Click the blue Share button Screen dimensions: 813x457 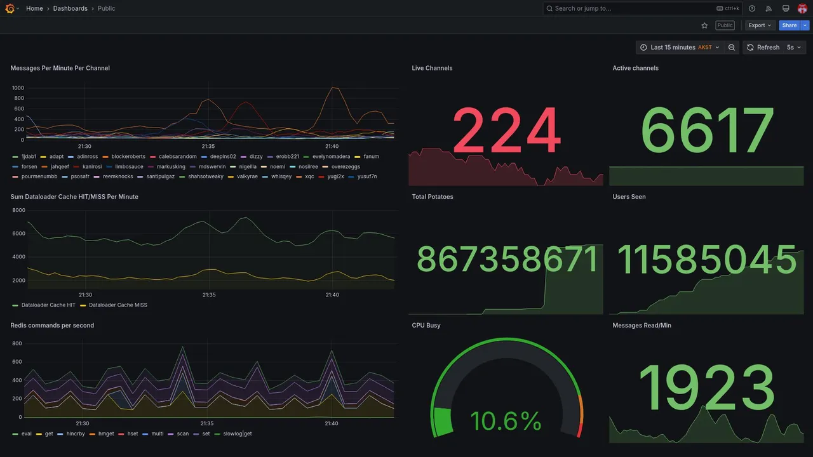tap(789, 25)
